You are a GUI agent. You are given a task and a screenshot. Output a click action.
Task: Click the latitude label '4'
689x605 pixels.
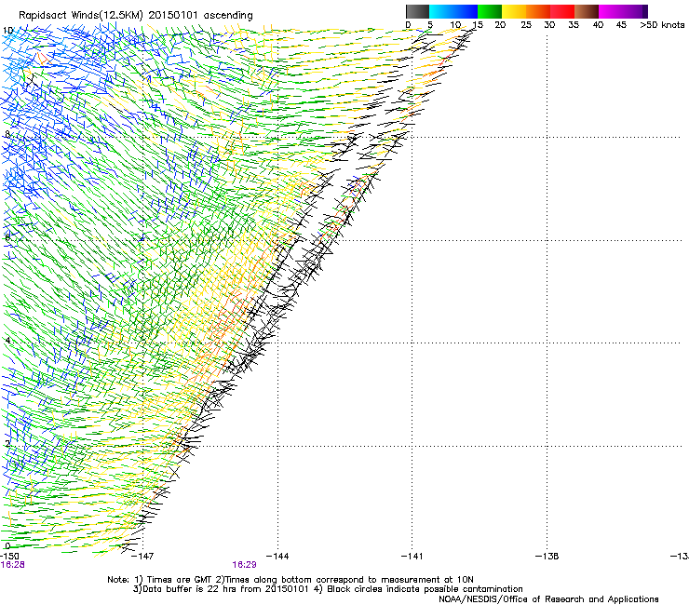7,340
